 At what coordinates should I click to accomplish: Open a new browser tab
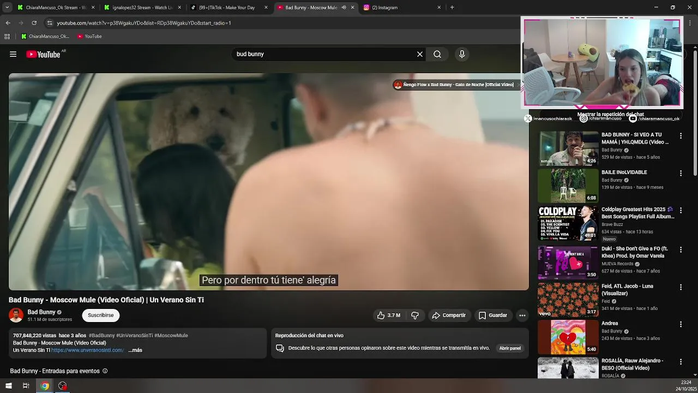pos(452,8)
